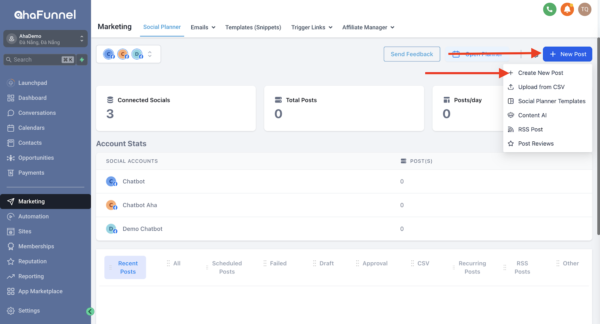Select the Recent Posts tab

click(x=125, y=268)
